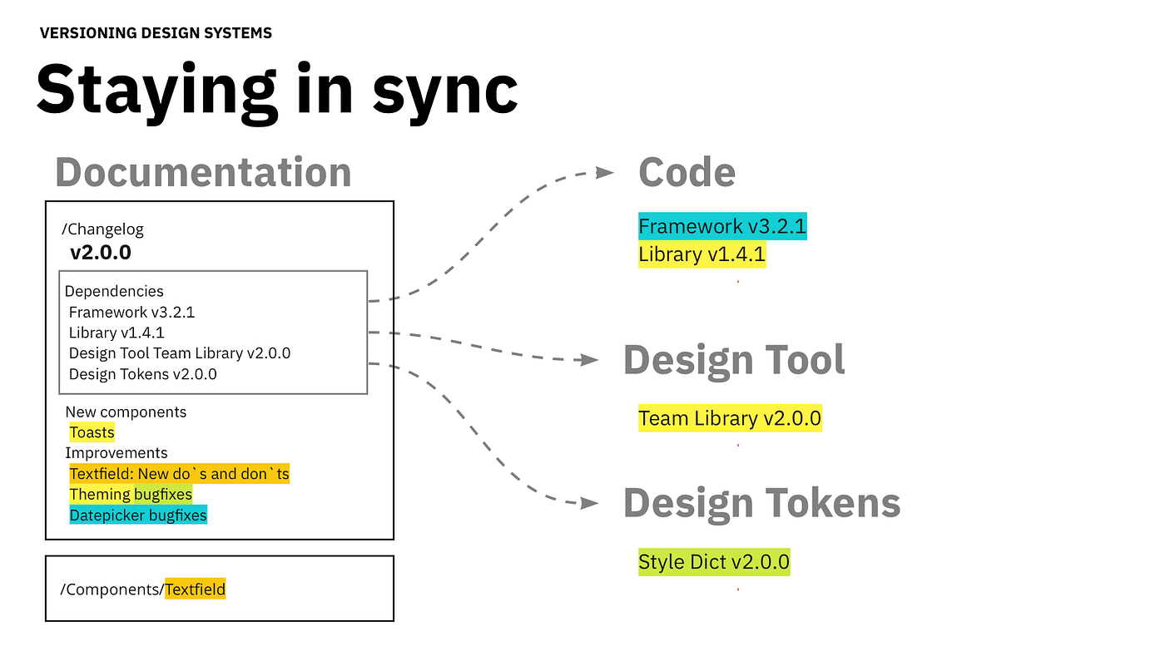Select the Theming bugfixes entry
The height and width of the screenshot is (651, 1165).
coord(130,494)
